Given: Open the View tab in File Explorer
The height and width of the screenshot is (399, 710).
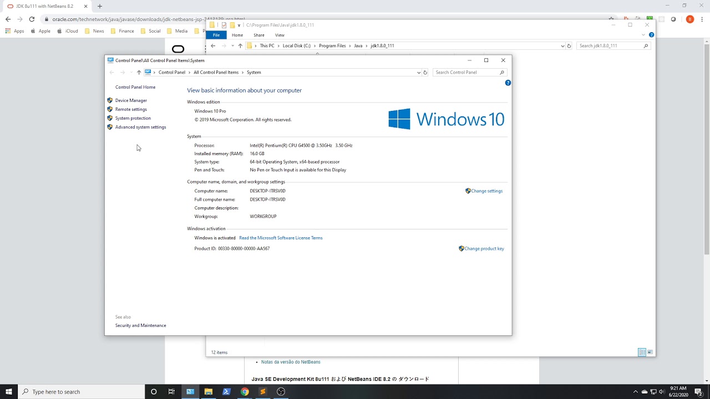Looking at the screenshot, I should [x=280, y=35].
